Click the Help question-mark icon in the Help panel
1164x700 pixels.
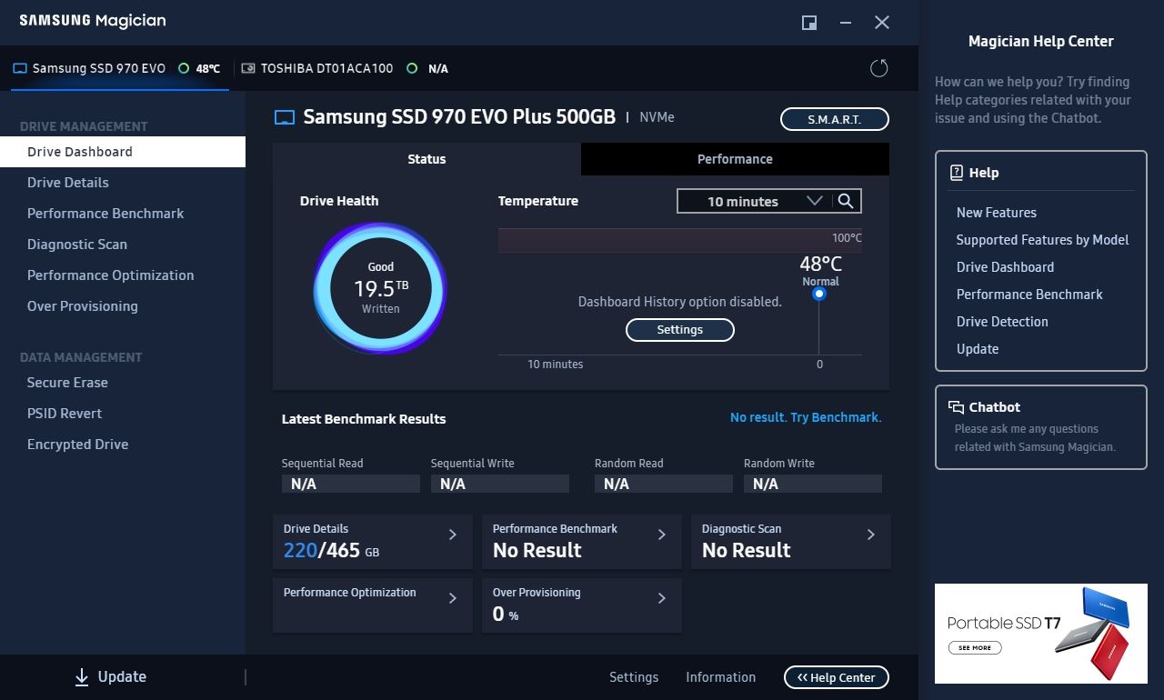[x=958, y=172]
